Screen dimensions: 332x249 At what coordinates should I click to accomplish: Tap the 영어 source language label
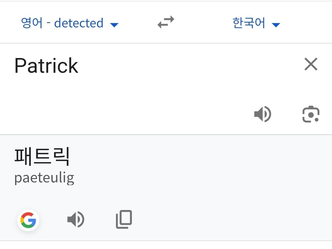32,23
